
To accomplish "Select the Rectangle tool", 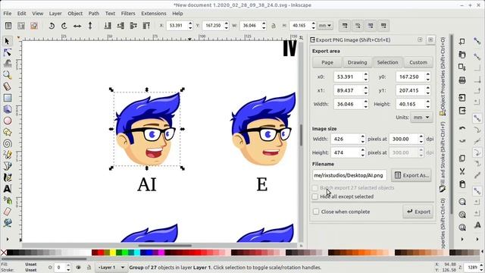I will 8,98.
